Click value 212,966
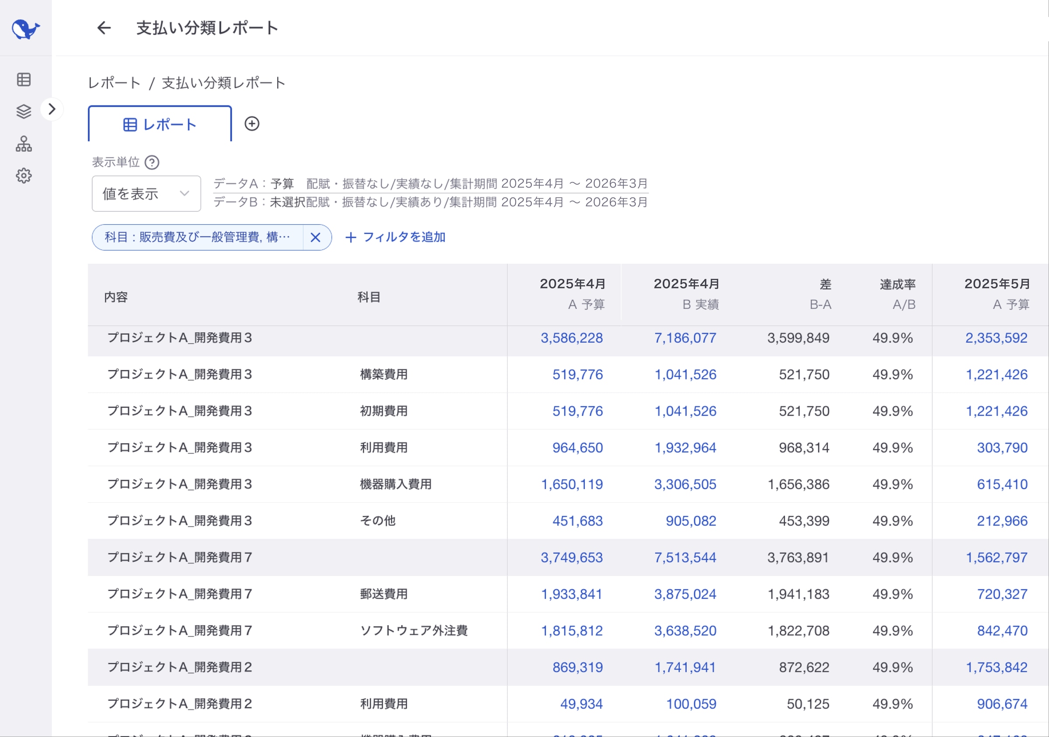Viewport: 1049px width, 737px height. pyautogui.click(x=1002, y=521)
